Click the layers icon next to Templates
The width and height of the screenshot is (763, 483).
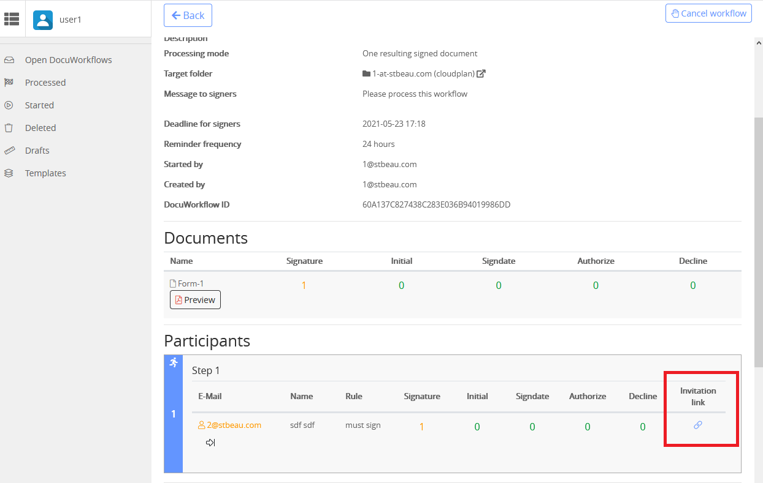click(9, 173)
